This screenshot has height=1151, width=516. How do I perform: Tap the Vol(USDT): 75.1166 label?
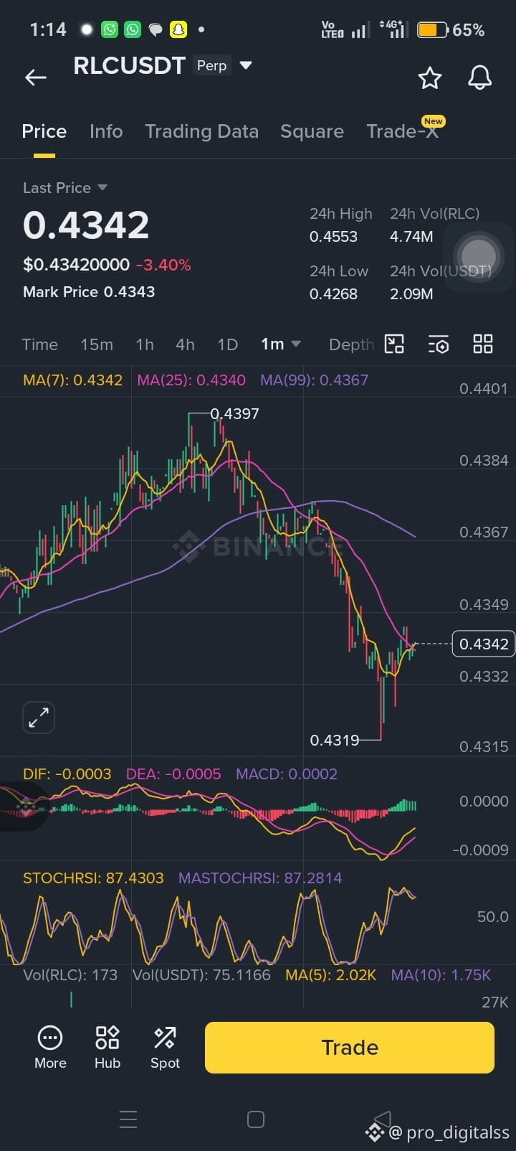coord(201,975)
